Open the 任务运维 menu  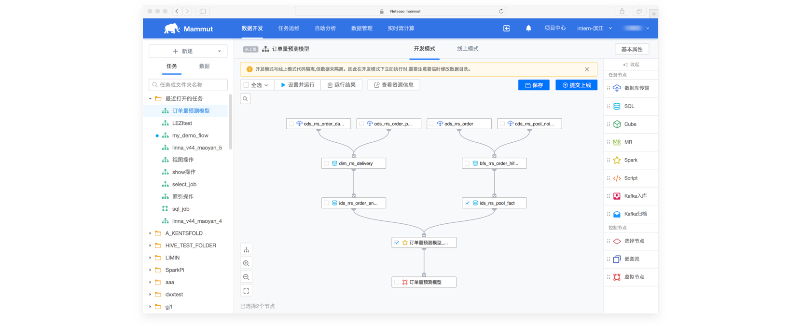point(289,28)
